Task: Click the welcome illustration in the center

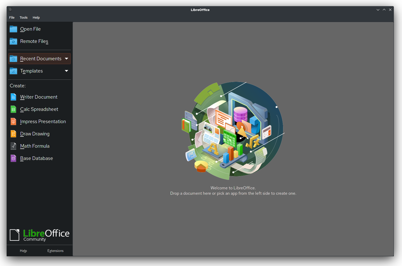Action: pos(233,131)
